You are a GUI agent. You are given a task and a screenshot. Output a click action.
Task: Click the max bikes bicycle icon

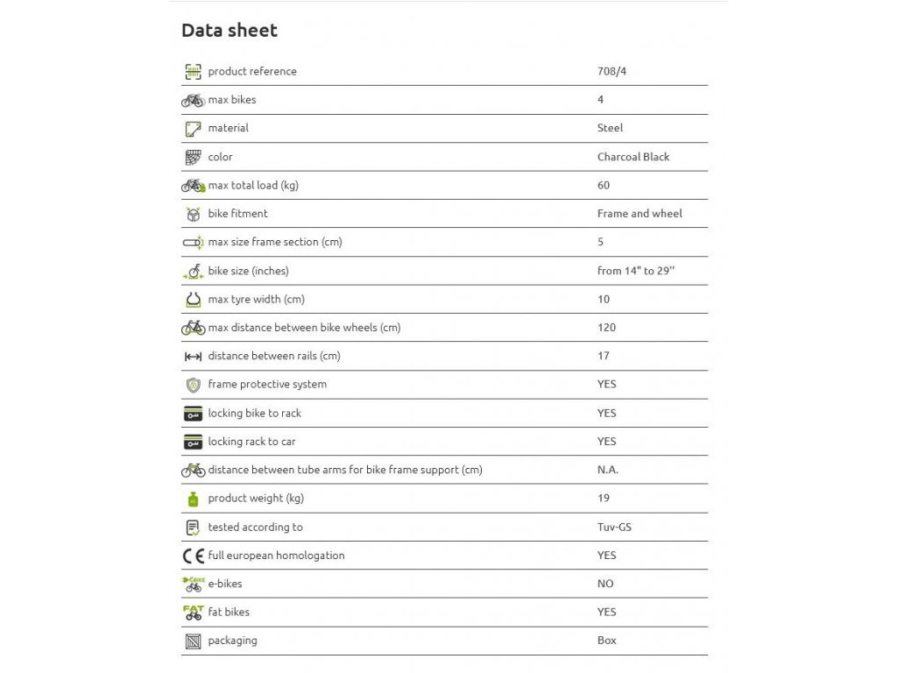pos(193,100)
